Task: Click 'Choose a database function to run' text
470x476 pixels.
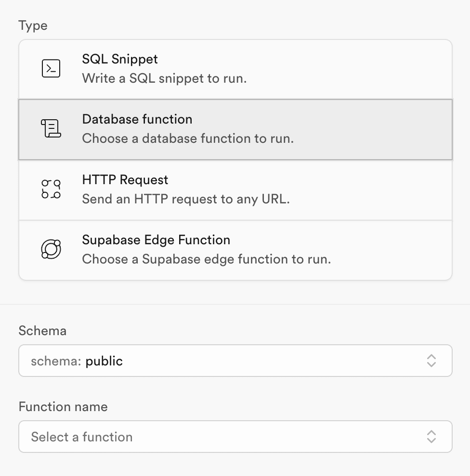Action: (x=188, y=138)
